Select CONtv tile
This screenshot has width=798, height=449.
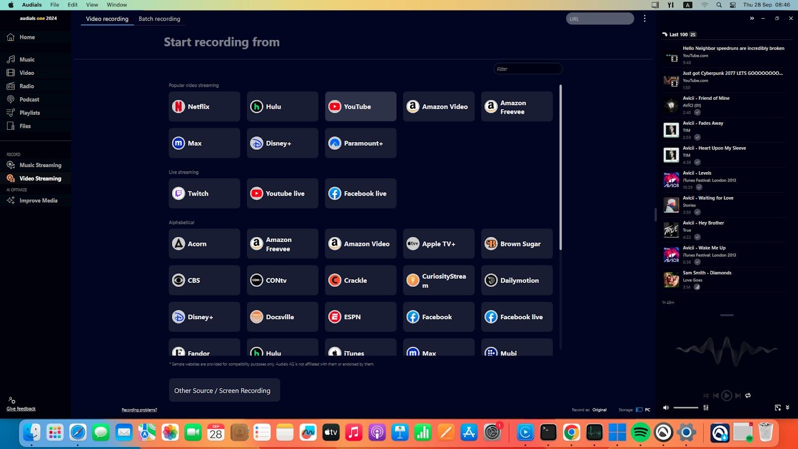tap(282, 280)
